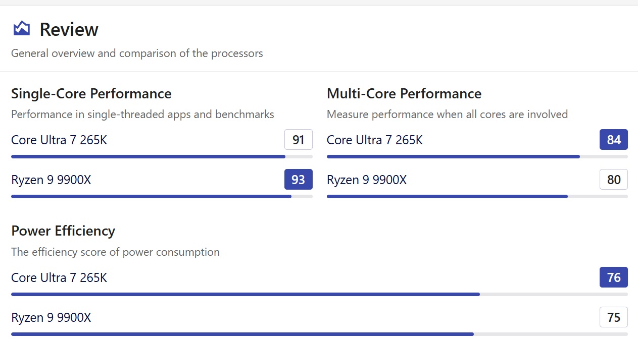Click the power efficiency score 76 badge
The width and height of the screenshot is (638, 342).
(614, 277)
